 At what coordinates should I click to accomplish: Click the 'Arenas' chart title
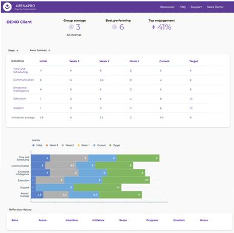[36, 140]
